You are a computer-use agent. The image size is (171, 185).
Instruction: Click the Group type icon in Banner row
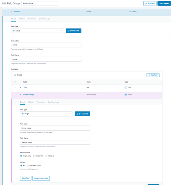pyautogui.click(x=130, y=11)
